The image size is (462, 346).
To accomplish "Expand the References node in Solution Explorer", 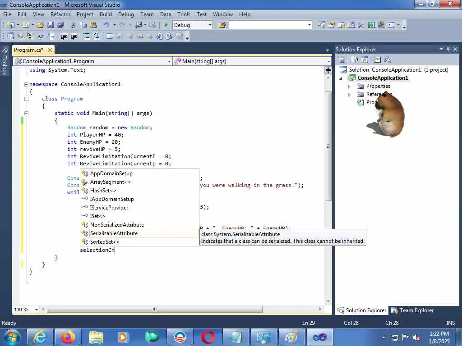I will coord(350,95).
